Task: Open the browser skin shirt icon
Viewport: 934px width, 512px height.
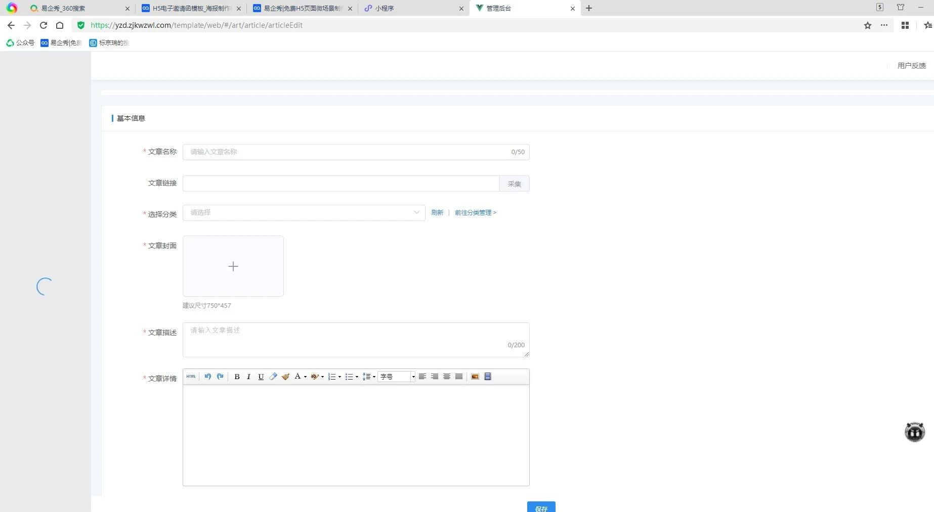Action: point(901,7)
